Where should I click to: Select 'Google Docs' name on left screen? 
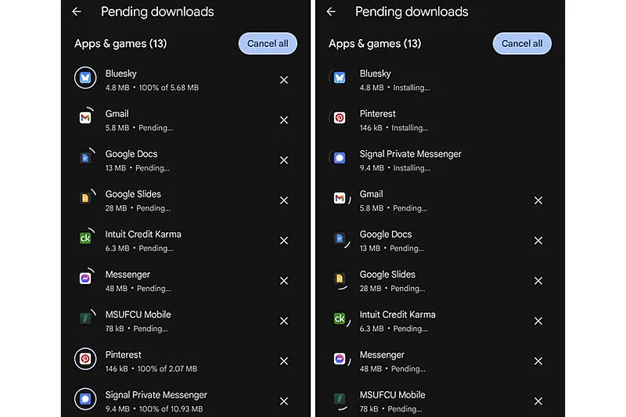pyautogui.click(x=131, y=154)
